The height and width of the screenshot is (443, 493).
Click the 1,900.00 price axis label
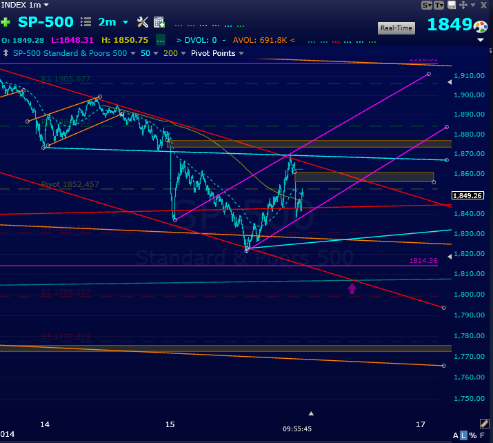tap(469, 95)
